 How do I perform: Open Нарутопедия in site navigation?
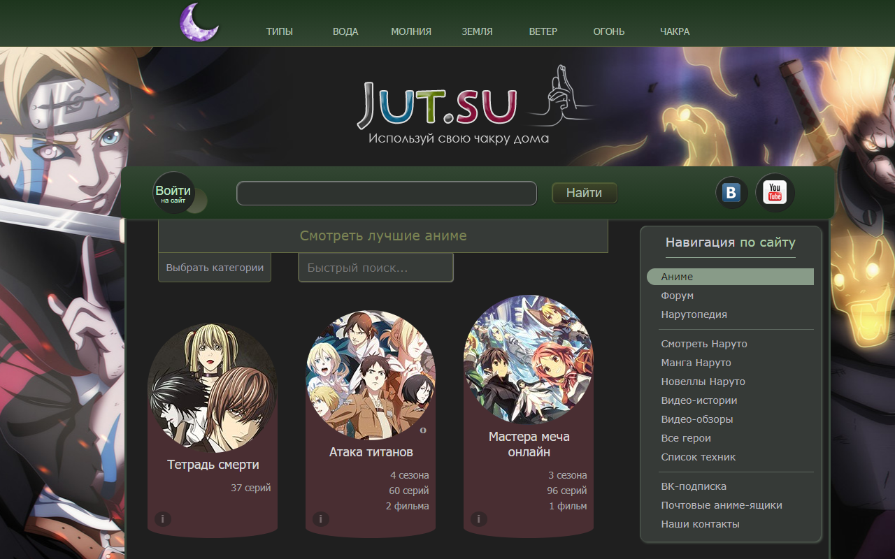point(694,314)
